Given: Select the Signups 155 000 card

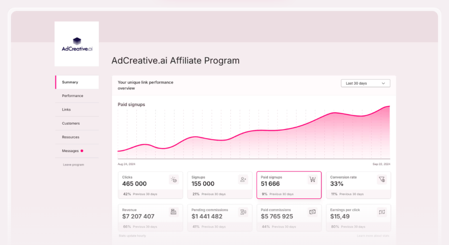Looking at the screenshot, I should (220, 185).
